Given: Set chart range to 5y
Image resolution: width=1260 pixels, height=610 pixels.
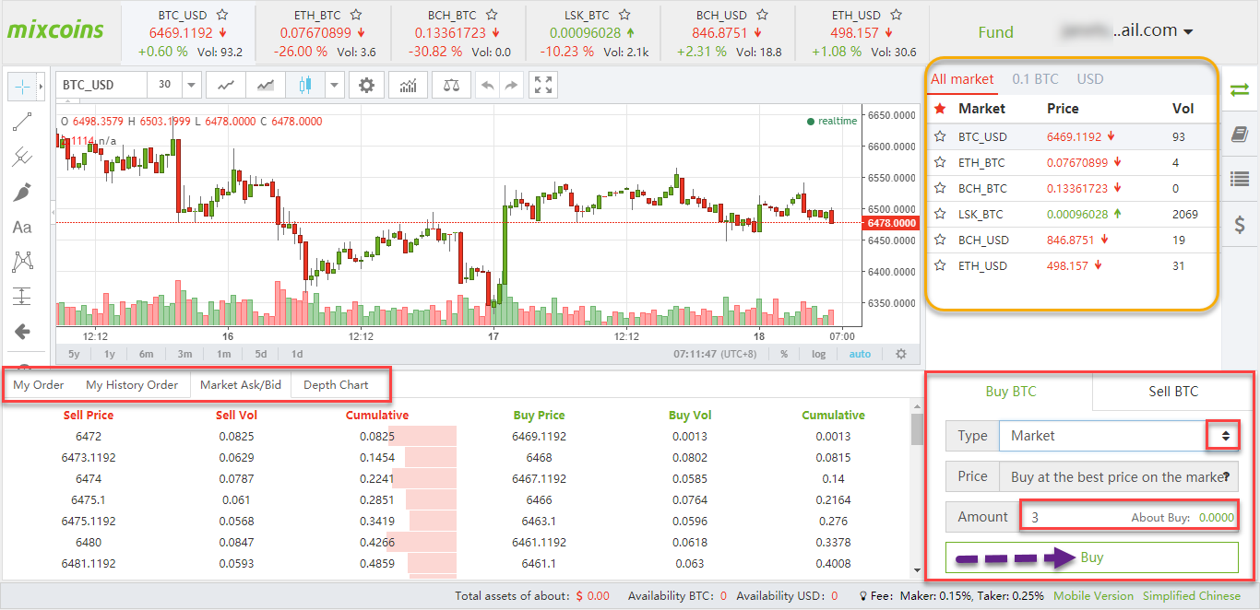Looking at the screenshot, I should (x=74, y=354).
